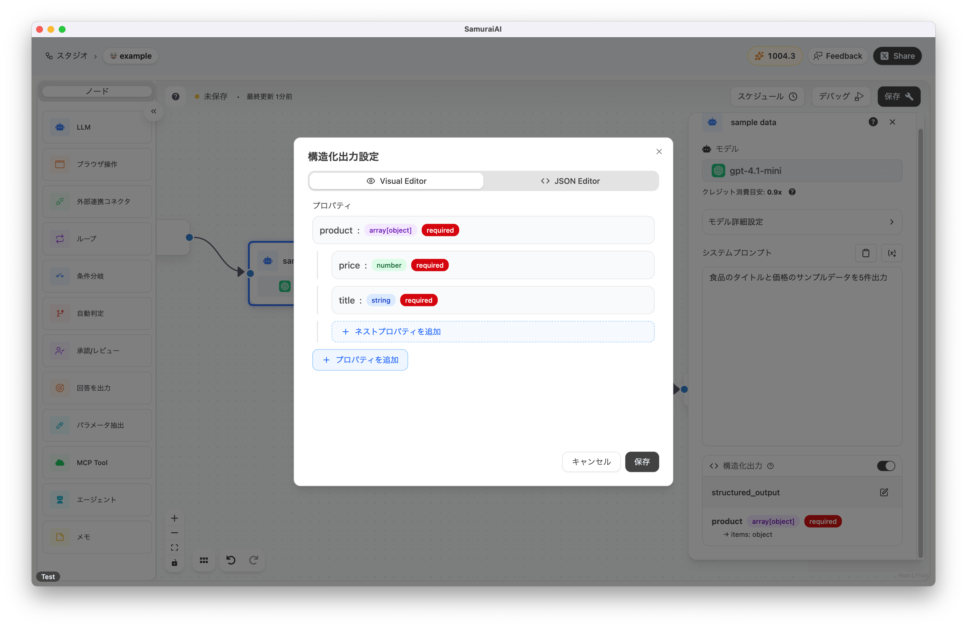The height and width of the screenshot is (628, 967).
Task: Select the Visual Editor tab
Action: tap(396, 181)
